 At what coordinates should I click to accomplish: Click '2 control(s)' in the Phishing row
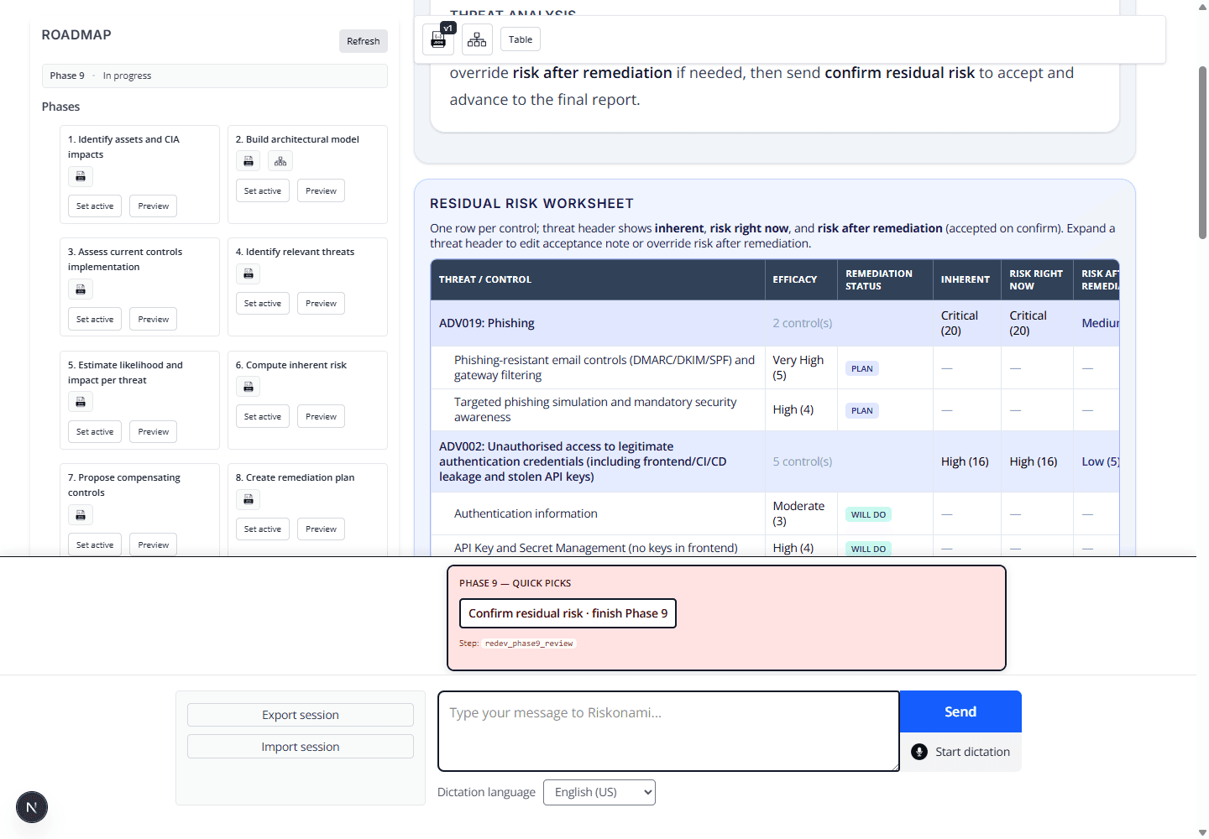coord(803,323)
